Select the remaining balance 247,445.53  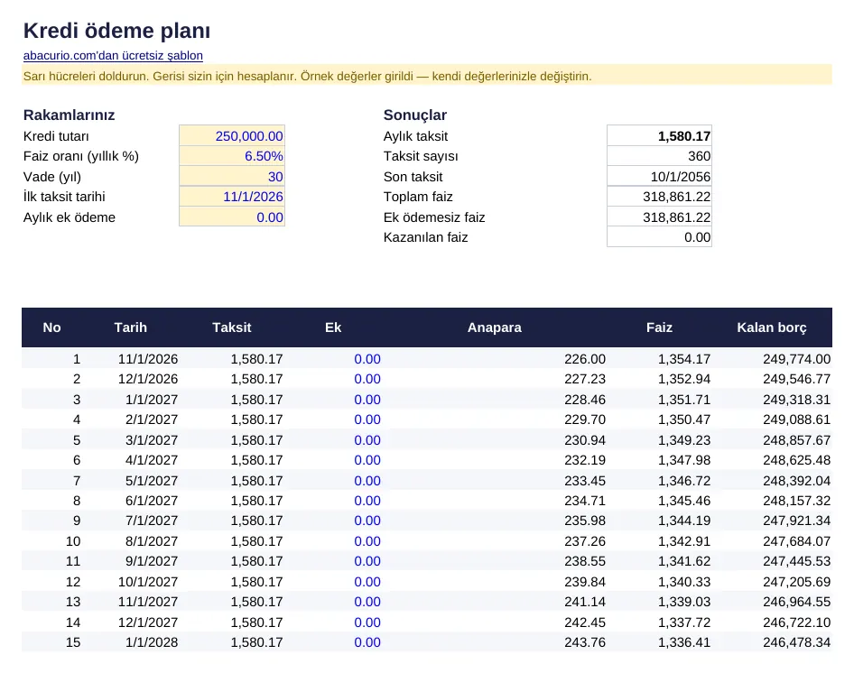coord(797,561)
